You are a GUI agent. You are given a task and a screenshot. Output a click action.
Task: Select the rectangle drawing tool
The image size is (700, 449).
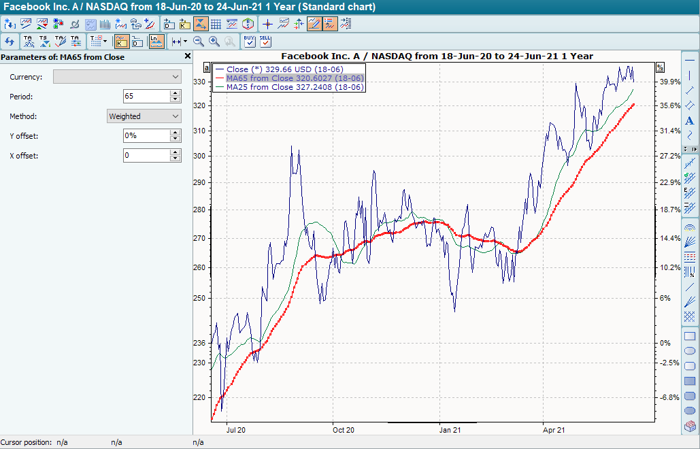(x=689, y=336)
